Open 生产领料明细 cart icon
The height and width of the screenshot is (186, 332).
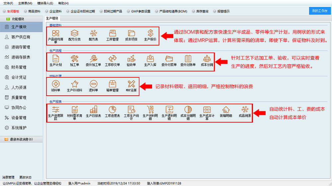[x=150, y=110]
